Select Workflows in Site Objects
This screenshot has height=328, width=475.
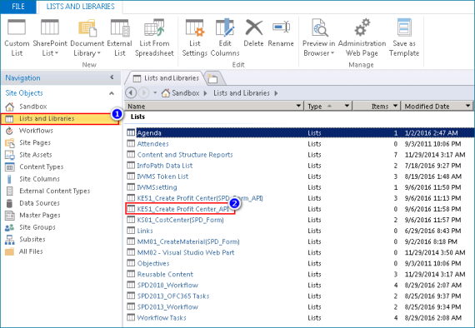pyautogui.click(x=36, y=131)
